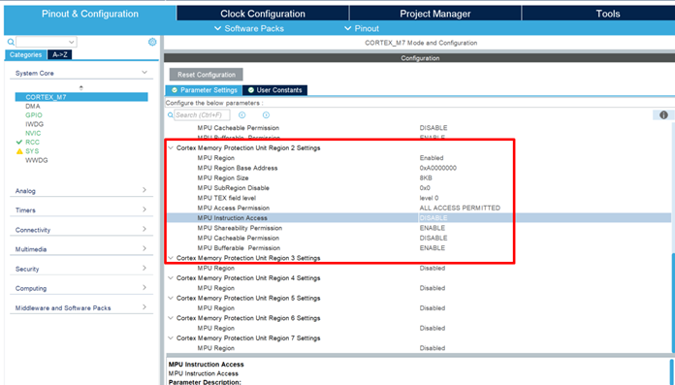Collapse MPU Region 7 Settings group
This screenshot has width=675, height=385.
171,338
